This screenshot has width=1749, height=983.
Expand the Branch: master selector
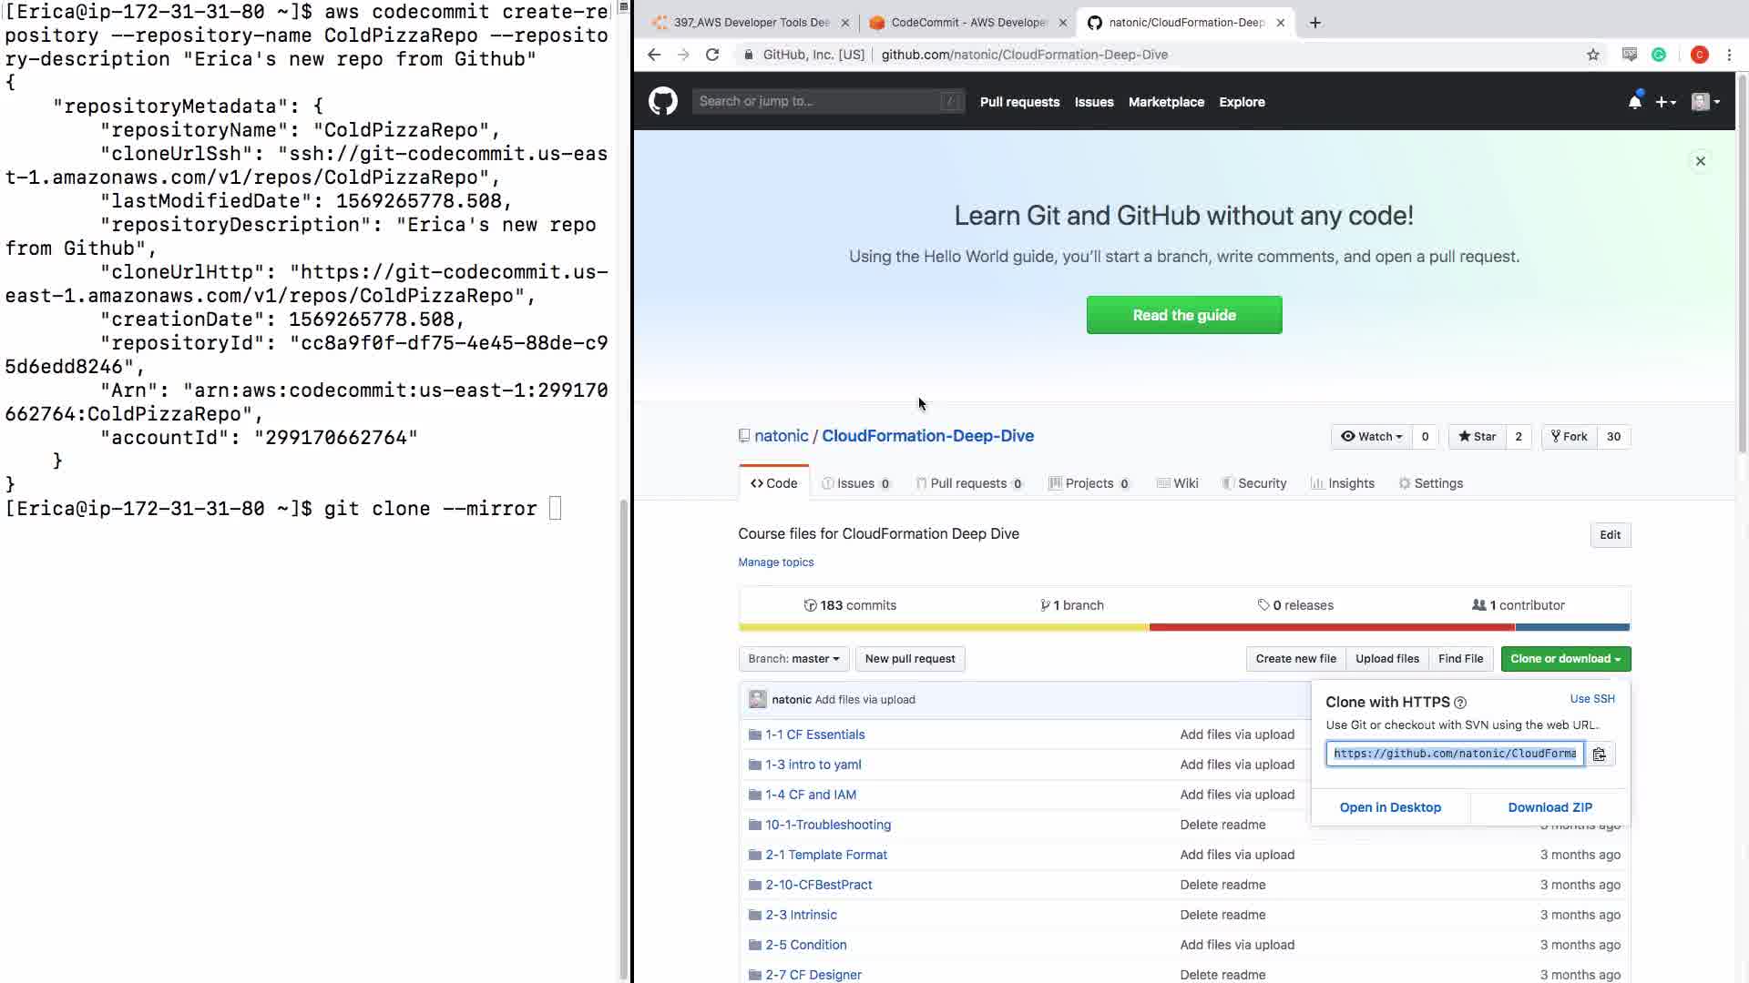793,659
